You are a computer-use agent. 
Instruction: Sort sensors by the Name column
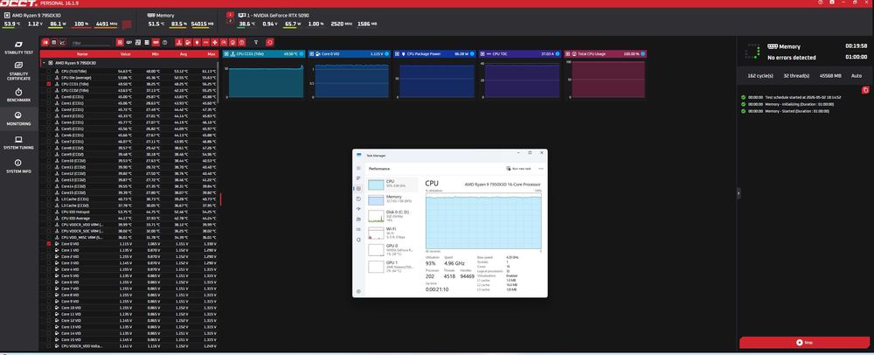tap(82, 54)
